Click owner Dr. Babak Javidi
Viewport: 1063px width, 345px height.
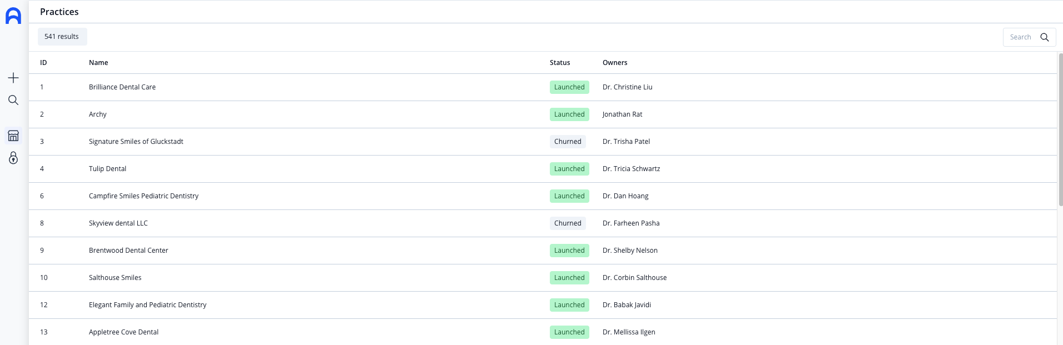(627, 305)
